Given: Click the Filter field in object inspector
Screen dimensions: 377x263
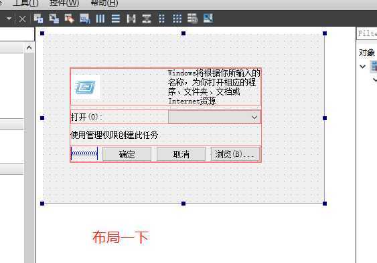Looking at the screenshot, I should pyautogui.click(x=367, y=33).
